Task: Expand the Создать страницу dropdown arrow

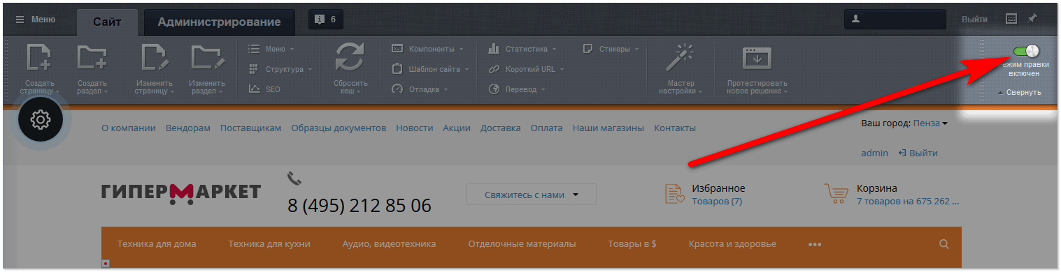Action: 58,91
